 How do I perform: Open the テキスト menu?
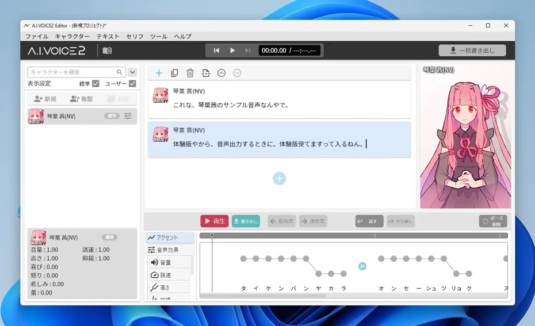coord(108,36)
